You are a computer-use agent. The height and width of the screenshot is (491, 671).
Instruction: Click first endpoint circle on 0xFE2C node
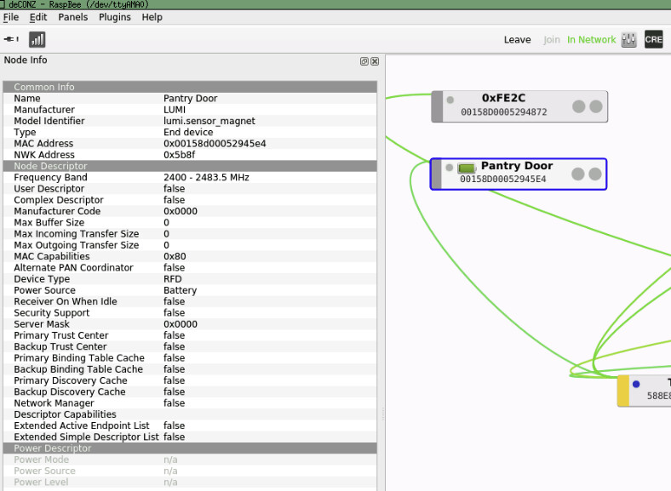[578, 106]
